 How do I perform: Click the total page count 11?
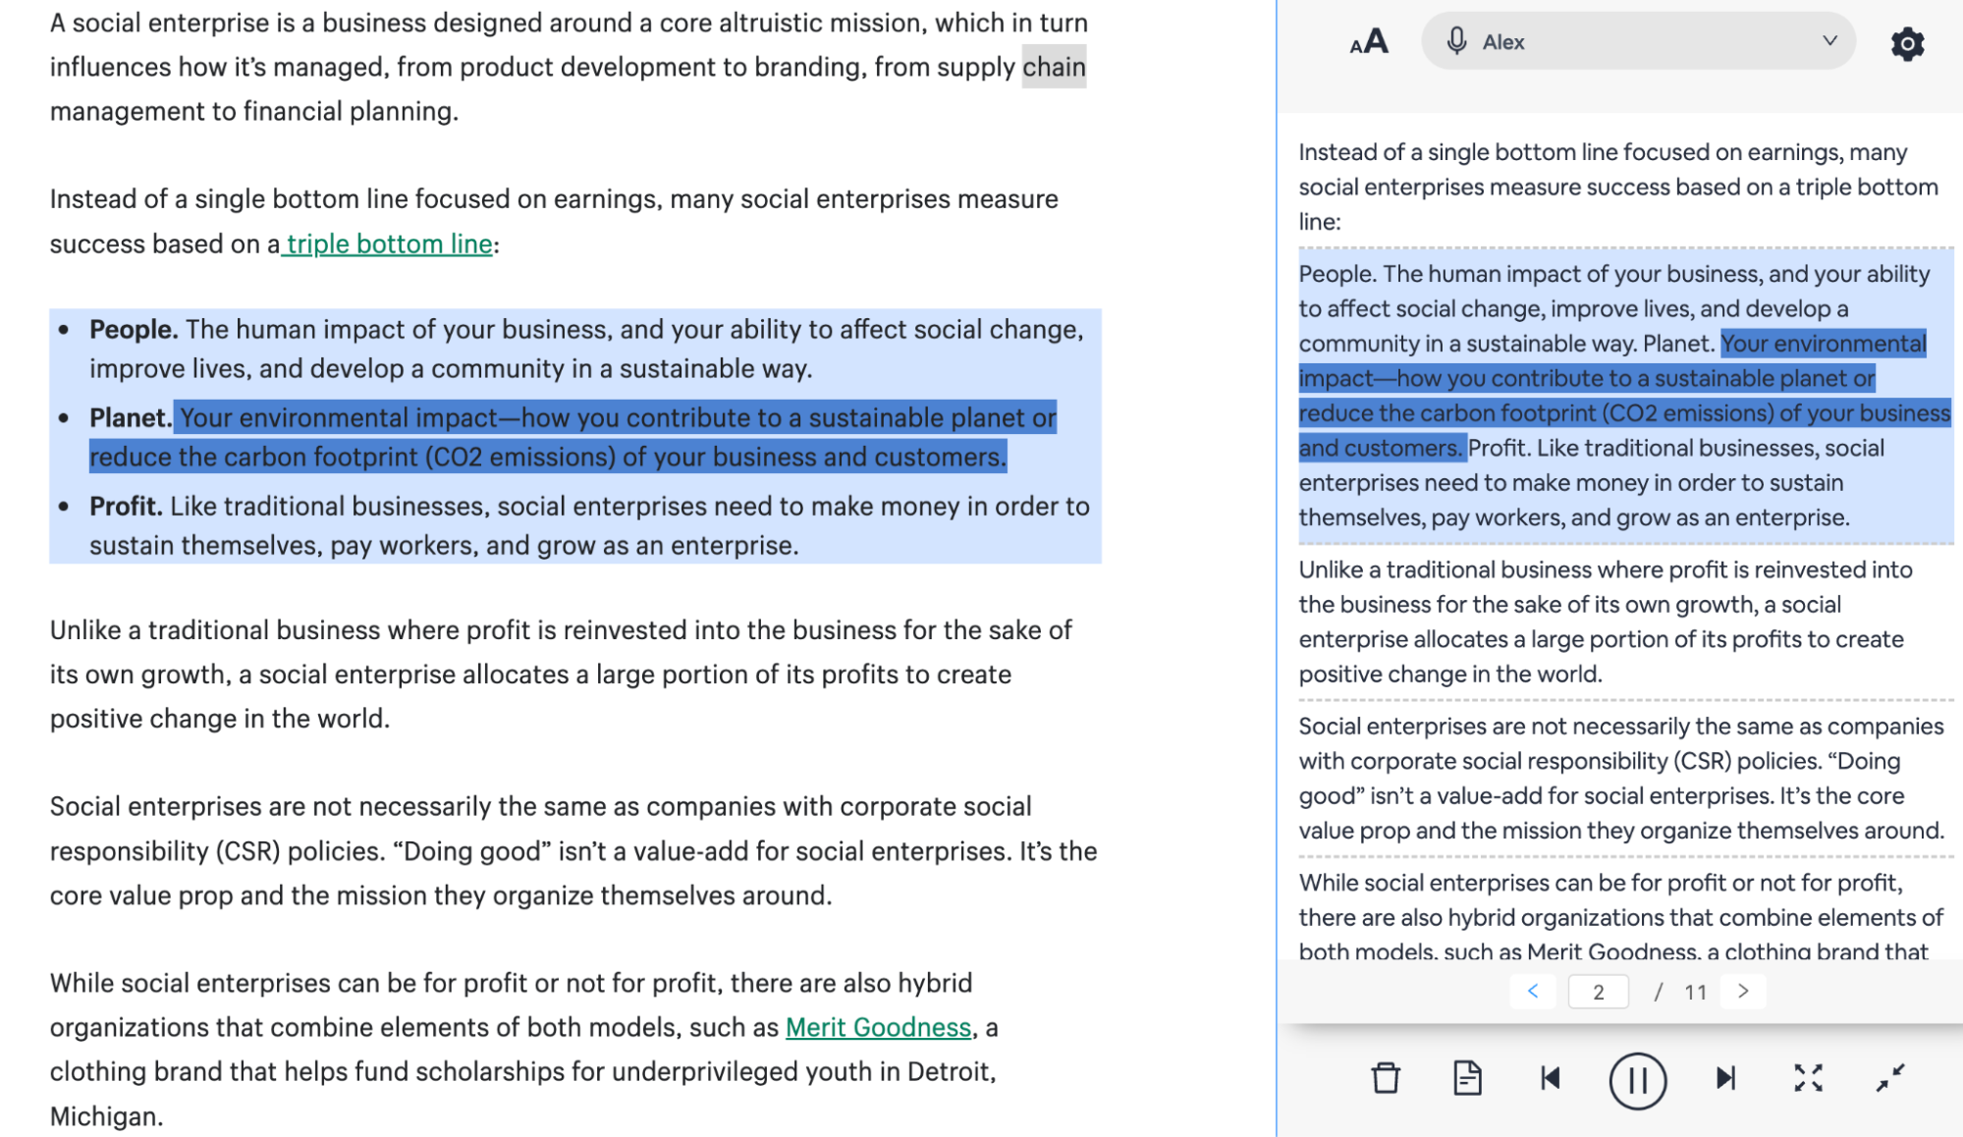[1695, 992]
